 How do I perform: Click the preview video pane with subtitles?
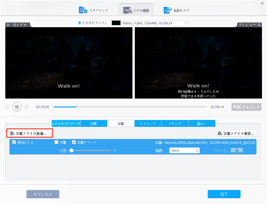pos(198,63)
